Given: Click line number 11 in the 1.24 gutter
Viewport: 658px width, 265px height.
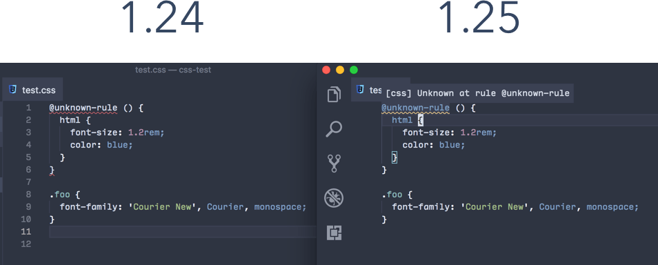Looking at the screenshot, I should click(x=26, y=232).
